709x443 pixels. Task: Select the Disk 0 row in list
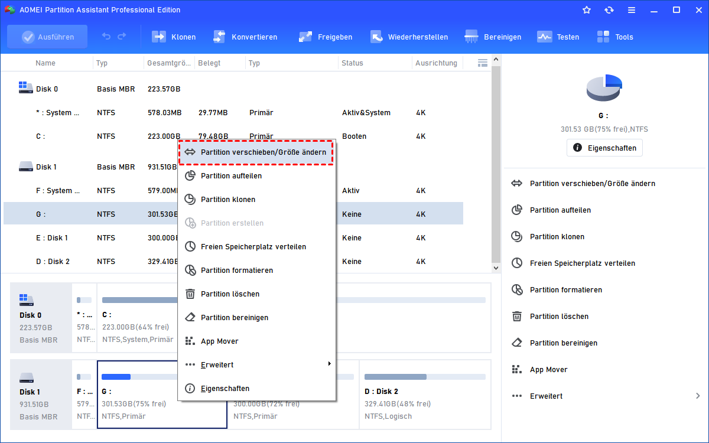tap(233, 89)
